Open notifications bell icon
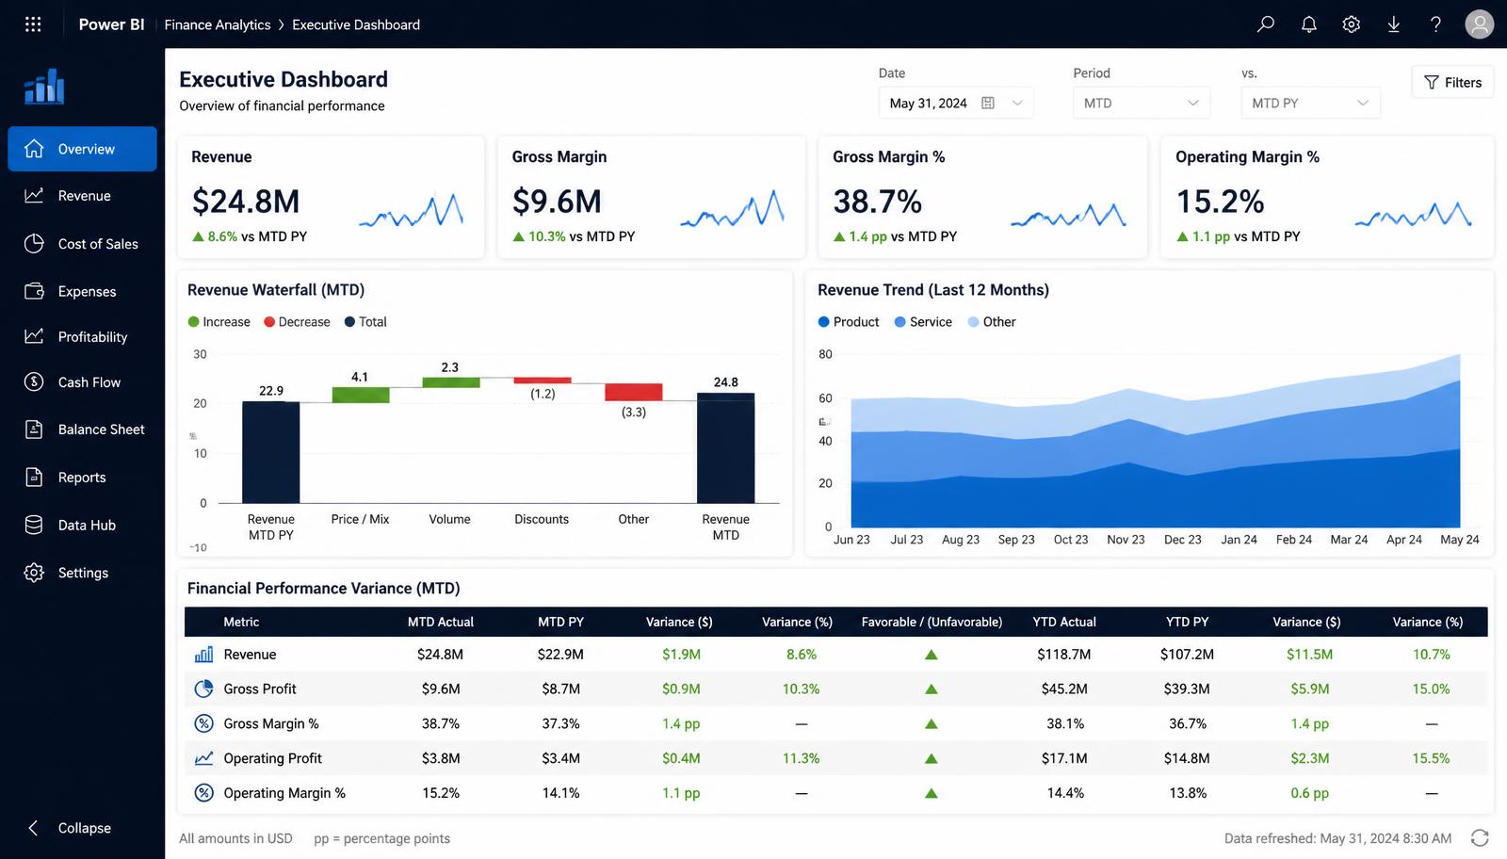This screenshot has width=1507, height=859. tap(1309, 24)
